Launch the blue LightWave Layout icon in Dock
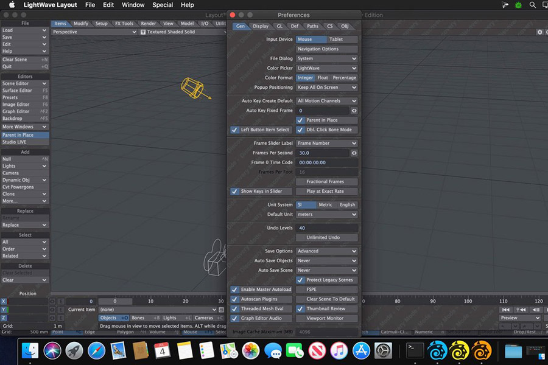Image resolution: width=548 pixels, height=365 pixels. click(437, 352)
